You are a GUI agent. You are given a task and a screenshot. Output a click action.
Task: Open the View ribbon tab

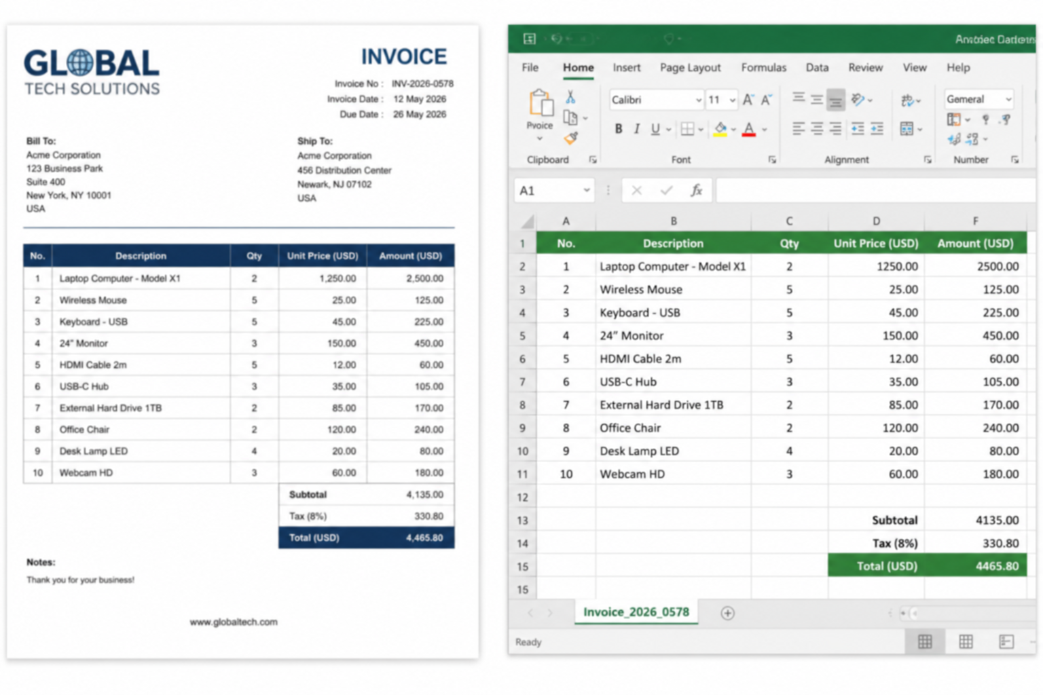915,68
